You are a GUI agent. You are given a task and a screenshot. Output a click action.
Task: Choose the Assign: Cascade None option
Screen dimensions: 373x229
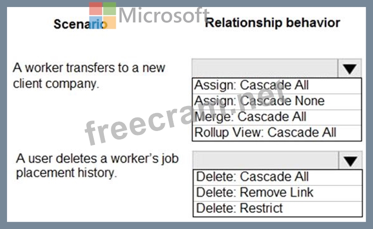pos(259,101)
